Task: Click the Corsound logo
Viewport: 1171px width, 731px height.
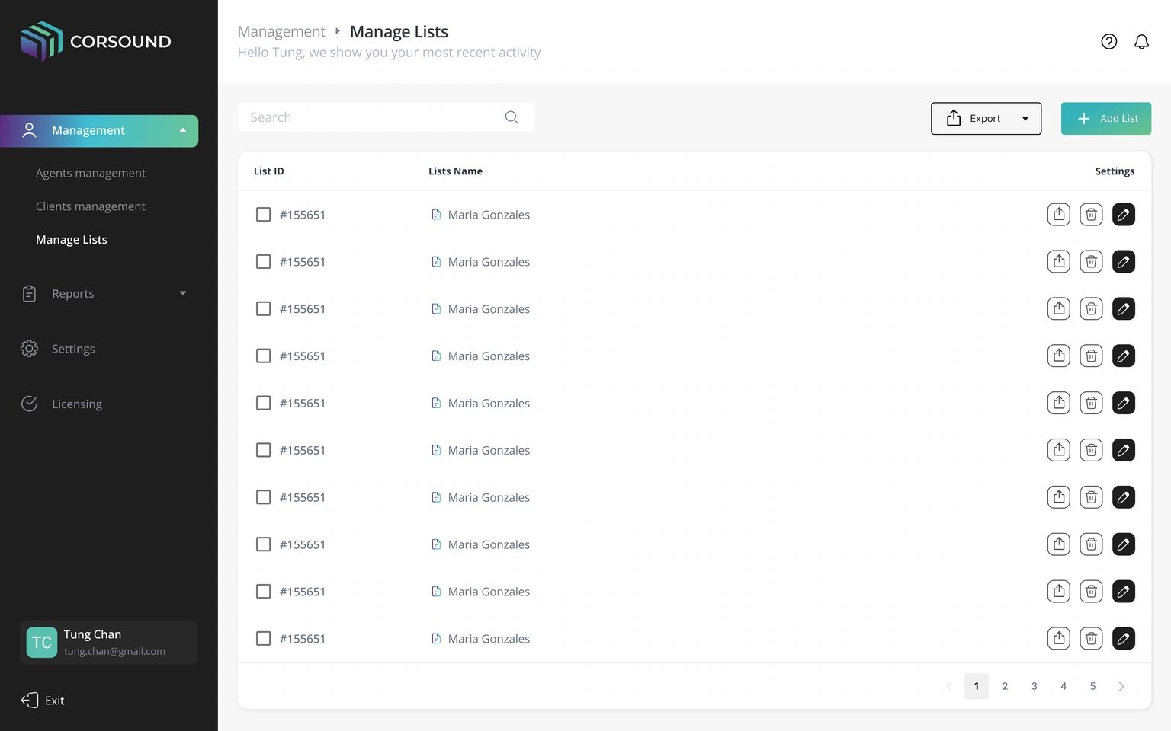Action: click(96, 41)
